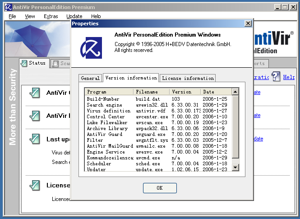Open the View menu

tap(30, 16)
